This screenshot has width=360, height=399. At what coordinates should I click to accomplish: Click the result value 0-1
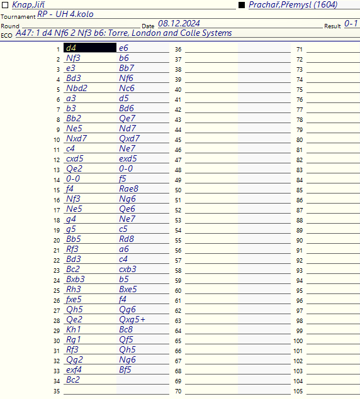[x=351, y=23]
